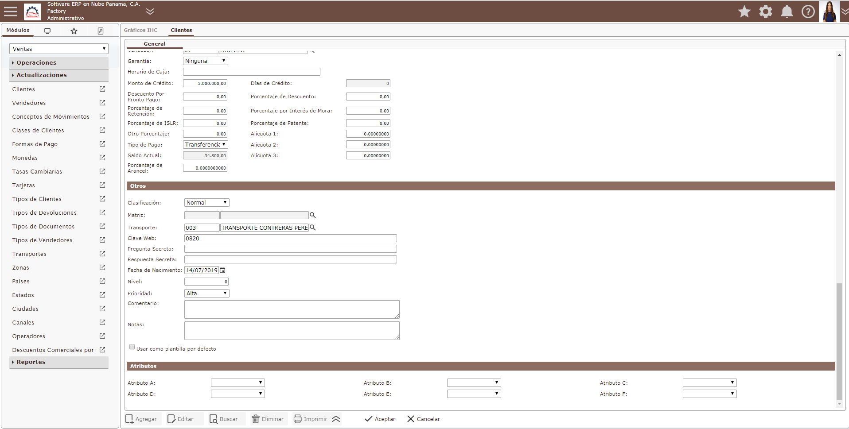Open the Ventas module dropdown
This screenshot has height=429, width=849.
(58, 49)
